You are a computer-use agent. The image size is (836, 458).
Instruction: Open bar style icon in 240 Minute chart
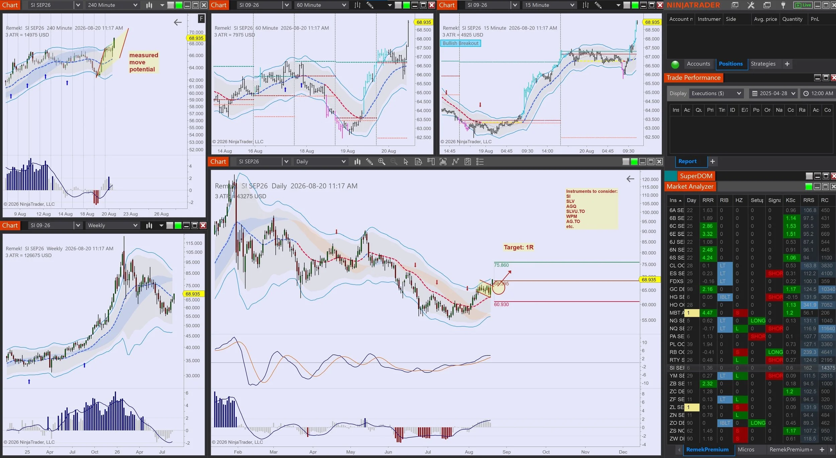(149, 5)
